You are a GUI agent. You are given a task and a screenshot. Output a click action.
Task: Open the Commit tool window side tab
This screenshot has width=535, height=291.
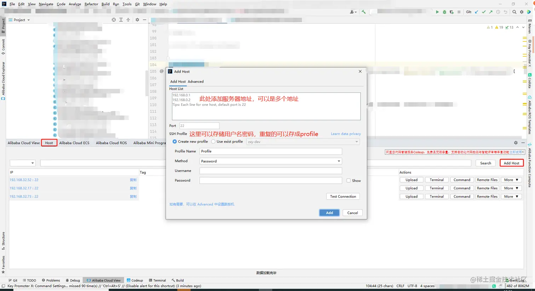click(3, 47)
